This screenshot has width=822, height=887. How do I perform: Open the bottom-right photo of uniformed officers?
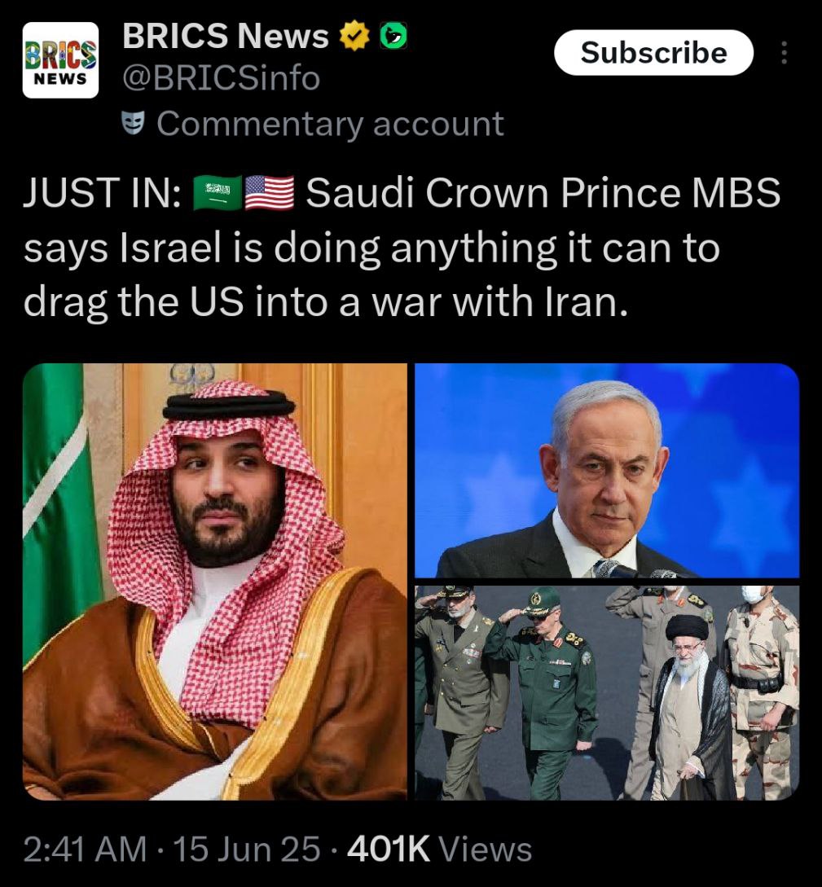point(607,693)
